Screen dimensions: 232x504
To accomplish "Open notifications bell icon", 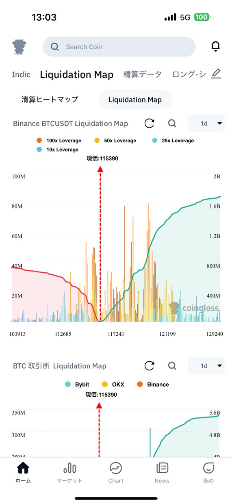I will tap(216, 47).
